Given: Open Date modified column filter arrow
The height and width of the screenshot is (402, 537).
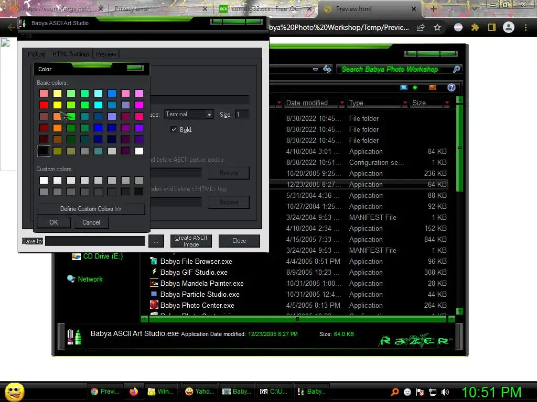Looking at the screenshot, I should (x=342, y=103).
